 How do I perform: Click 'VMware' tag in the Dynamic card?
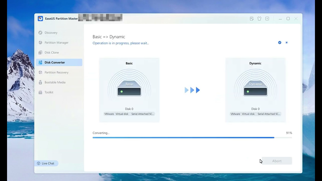235,114
